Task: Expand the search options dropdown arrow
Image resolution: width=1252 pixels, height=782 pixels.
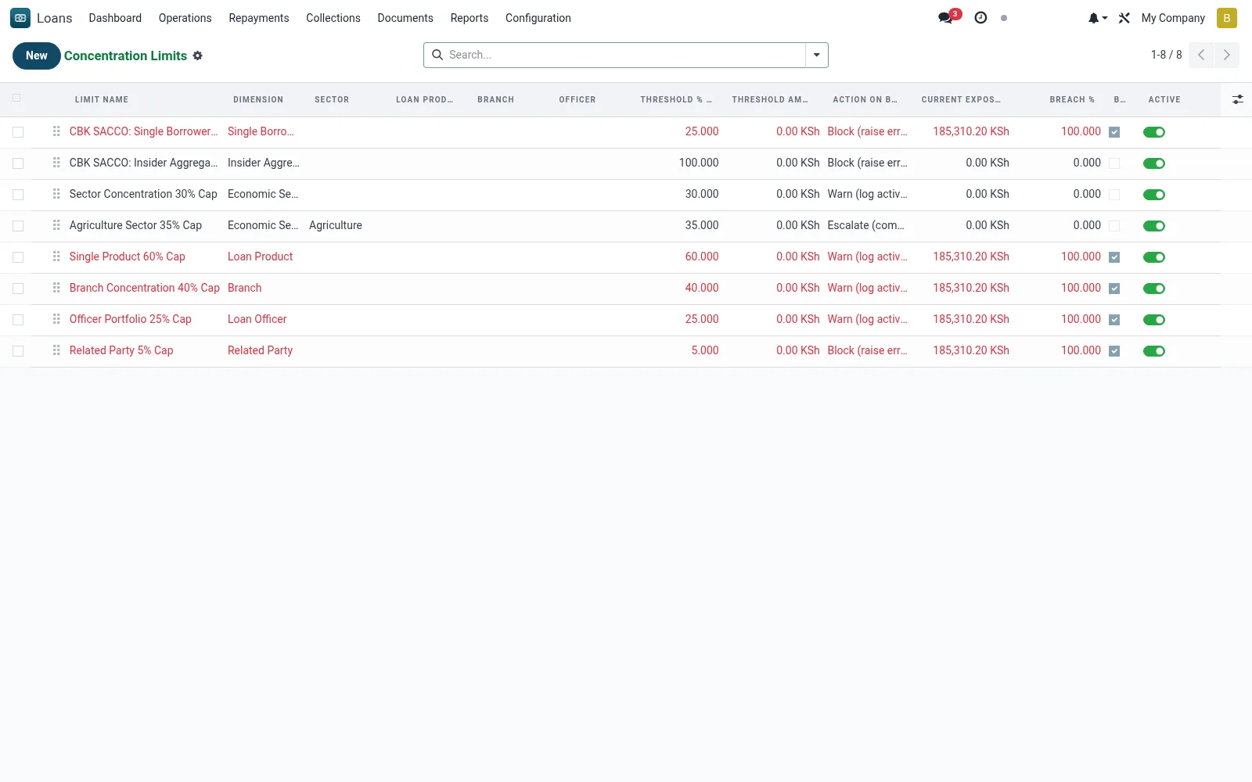Action: (817, 55)
